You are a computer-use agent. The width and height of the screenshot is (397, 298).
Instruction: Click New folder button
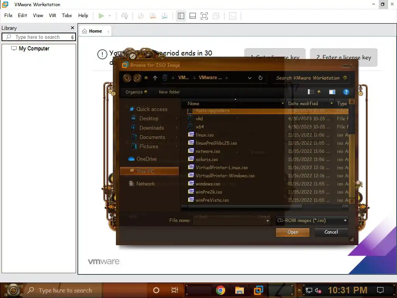[x=169, y=92]
